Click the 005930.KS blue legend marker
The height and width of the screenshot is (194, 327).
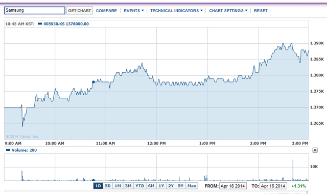pyautogui.click(x=40, y=24)
